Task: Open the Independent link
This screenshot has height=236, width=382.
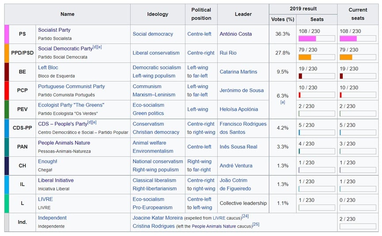Action: (52, 218)
